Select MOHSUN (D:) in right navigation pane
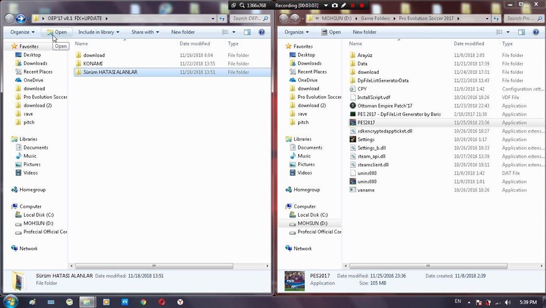This screenshot has width=546, height=308. [313, 223]
